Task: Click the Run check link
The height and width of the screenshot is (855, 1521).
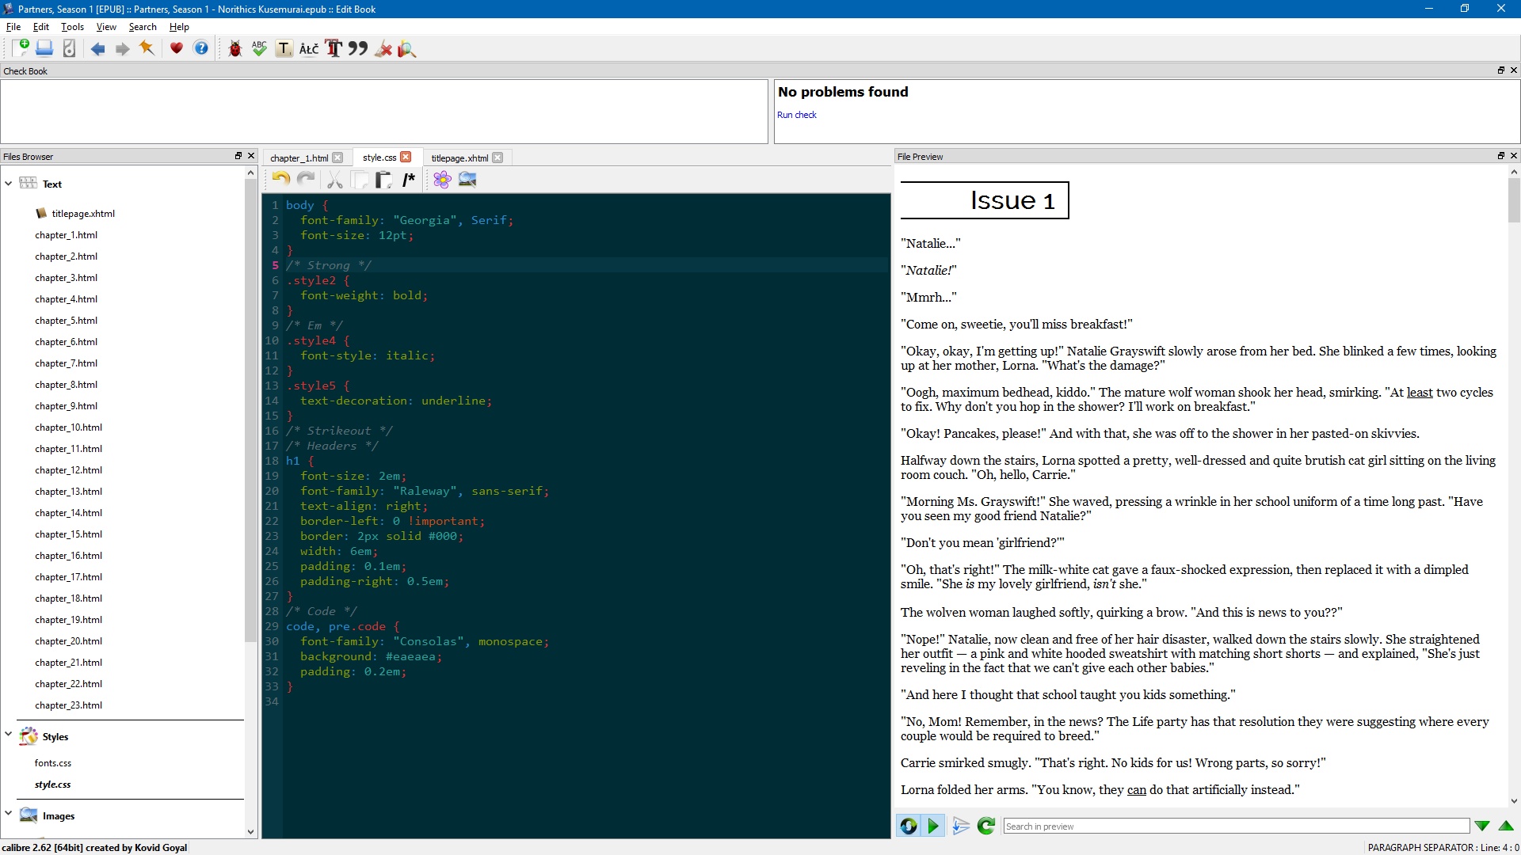Action: [x=796, y=115]
